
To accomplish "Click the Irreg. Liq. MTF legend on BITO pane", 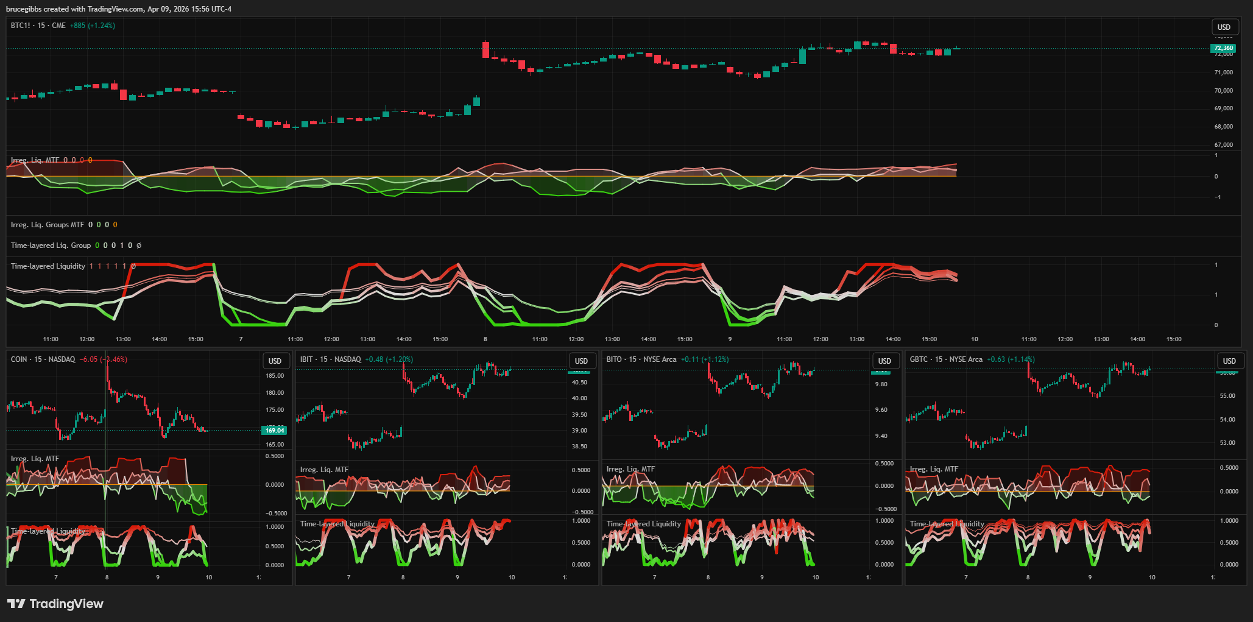I will click(x=630, y=468).
